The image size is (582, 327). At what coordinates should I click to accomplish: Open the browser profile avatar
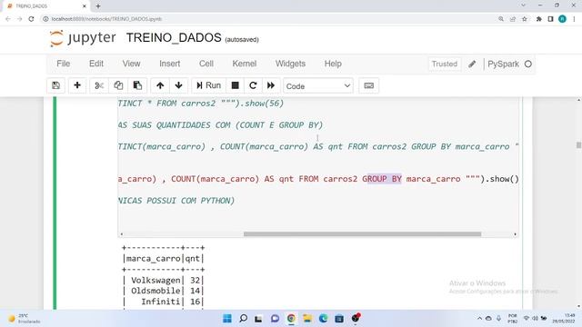562,19
